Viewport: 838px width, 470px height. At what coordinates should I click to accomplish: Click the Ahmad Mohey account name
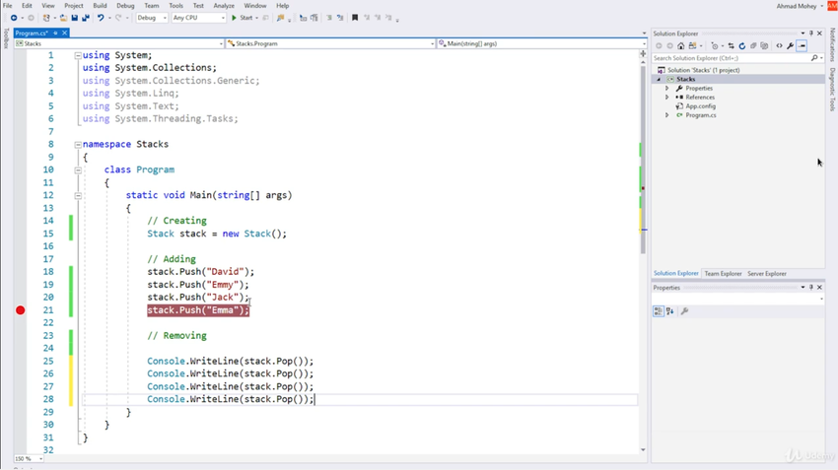[x=797, y=6]
